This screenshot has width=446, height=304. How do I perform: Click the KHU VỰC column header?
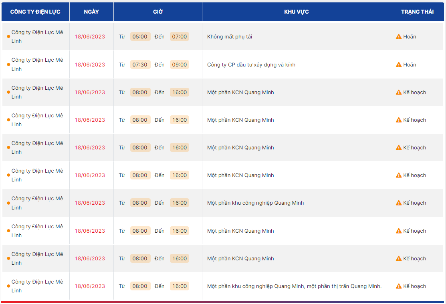click(297, 12)
